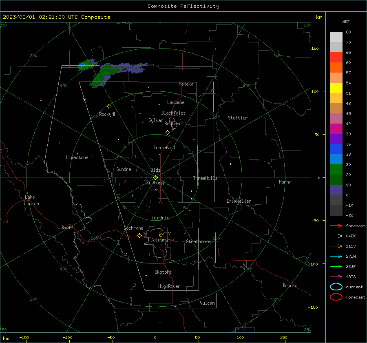Click the Olds label
The width and height of the screenshot is (367, 343).
155,170
